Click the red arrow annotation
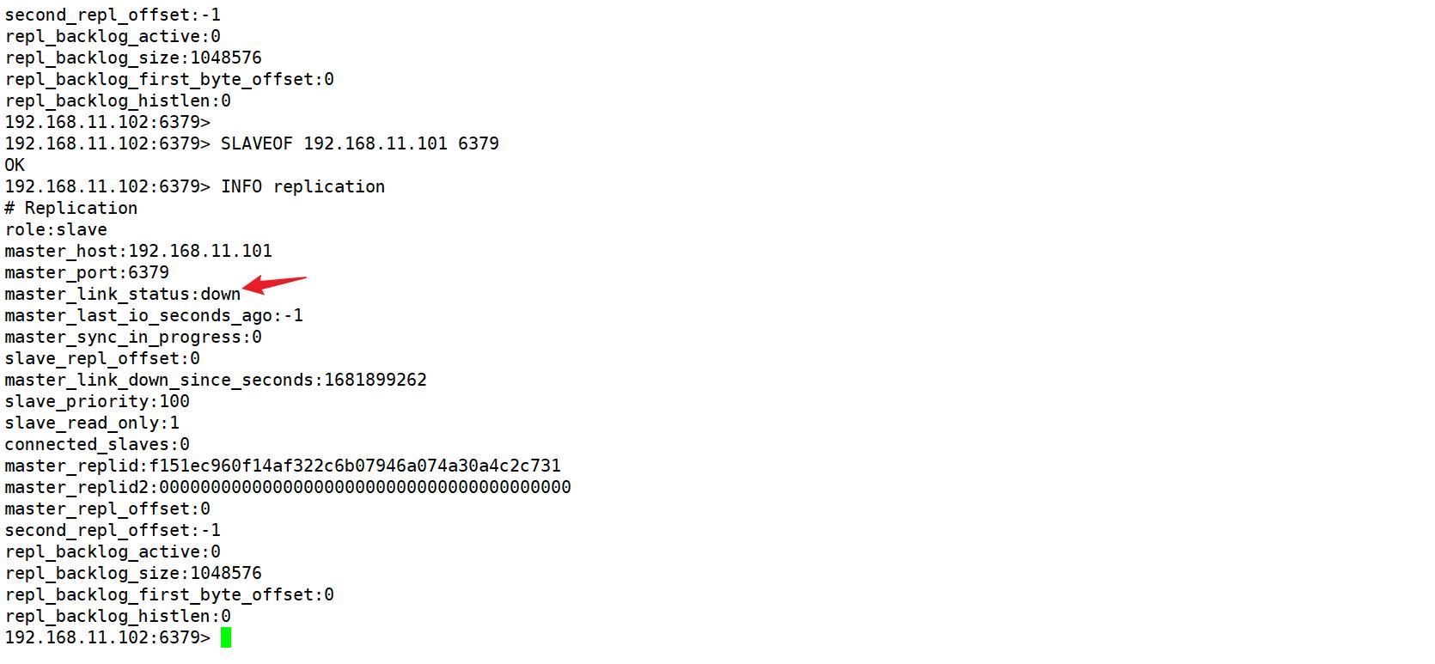The height and width of the screenshot is (664, 1435). pos(275,284)
